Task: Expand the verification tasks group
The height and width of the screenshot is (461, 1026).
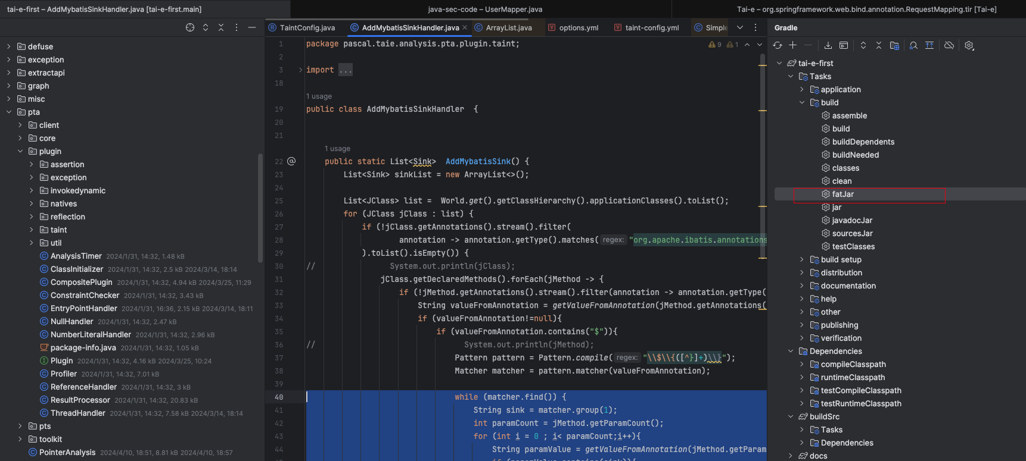Action: (802, 338)
